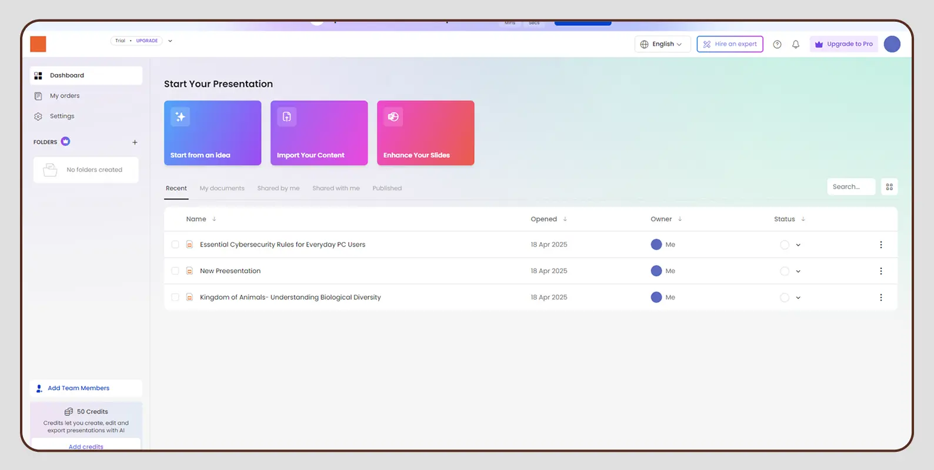Open the Shared with me tab

coord(336,189)
